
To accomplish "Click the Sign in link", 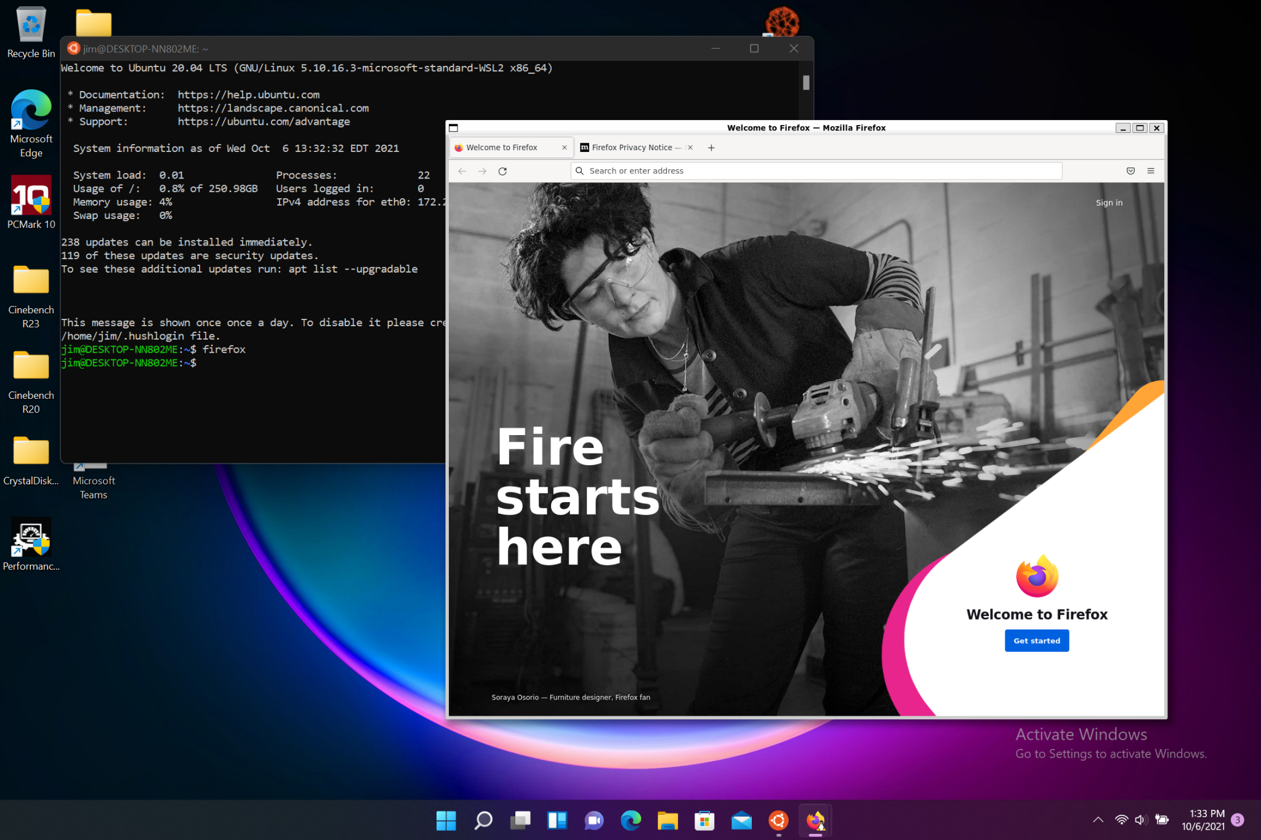I will point(1108,202).
